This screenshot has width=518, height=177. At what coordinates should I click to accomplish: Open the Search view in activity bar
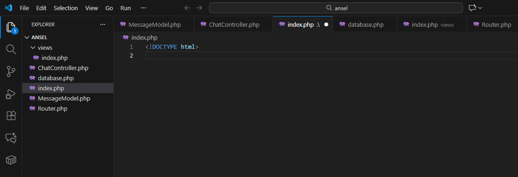tap(11, 49)
